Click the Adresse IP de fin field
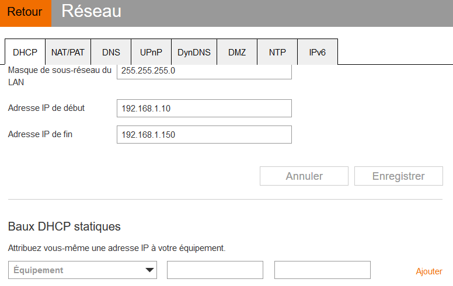Image resolution: width=453 pixels, height=286 pixels. point(204,135)
